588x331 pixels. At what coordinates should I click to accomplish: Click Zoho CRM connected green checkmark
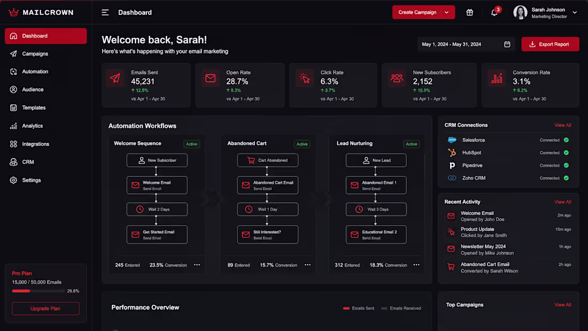click(566, 178)
